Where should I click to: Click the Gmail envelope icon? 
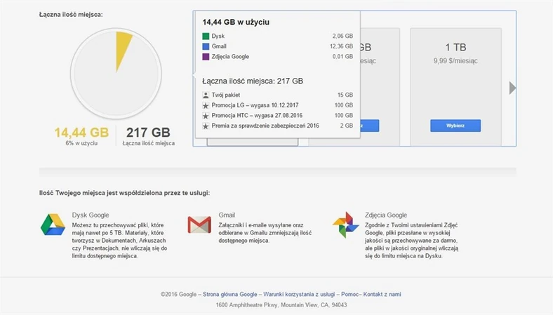199,224
